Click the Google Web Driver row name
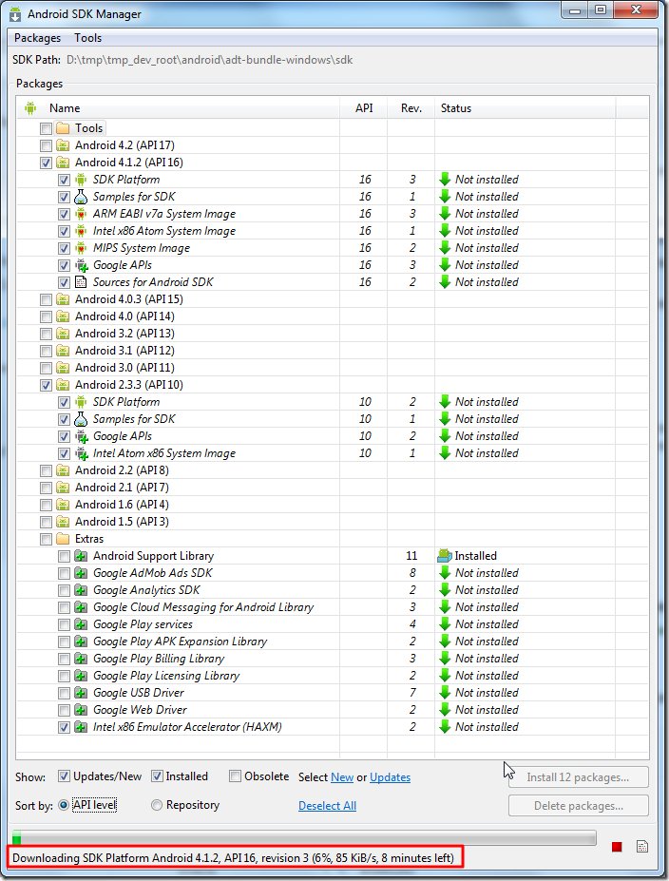 (140, 710)
